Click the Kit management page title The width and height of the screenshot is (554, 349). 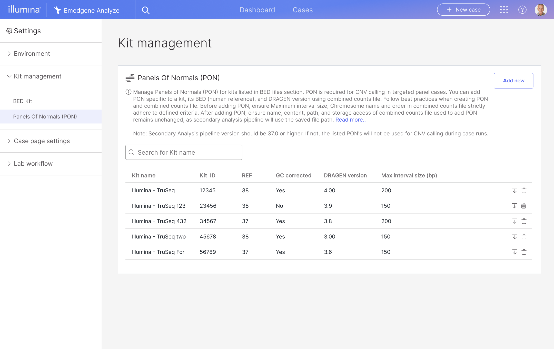165,43
